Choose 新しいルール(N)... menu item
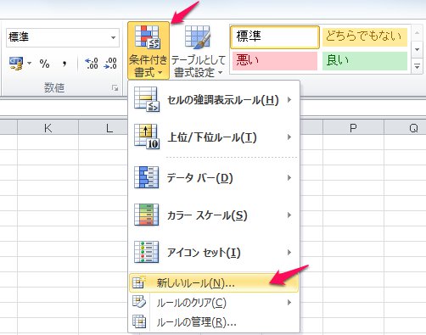 (214, 282)
